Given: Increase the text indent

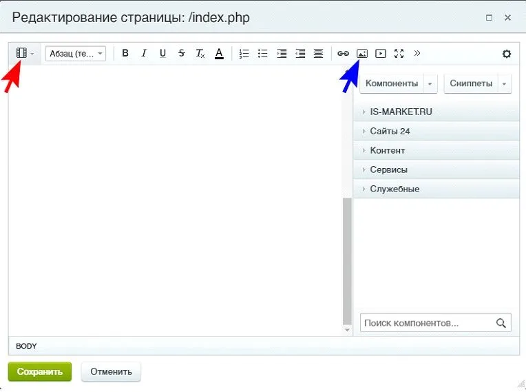Looking at the screenshot, I should click(x=282, y=53).
